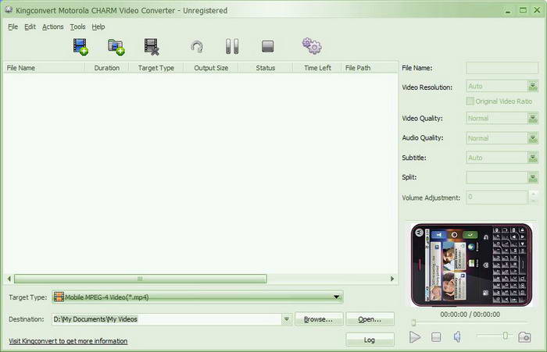The image size is (547, 352).
Task: Click the 00:00:00 / 00:00:00 time display
Action: coord(470,315)
